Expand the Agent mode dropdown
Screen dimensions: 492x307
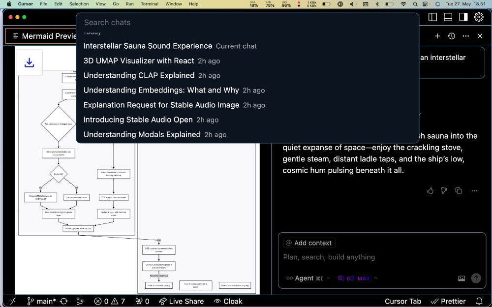[308, 278]
